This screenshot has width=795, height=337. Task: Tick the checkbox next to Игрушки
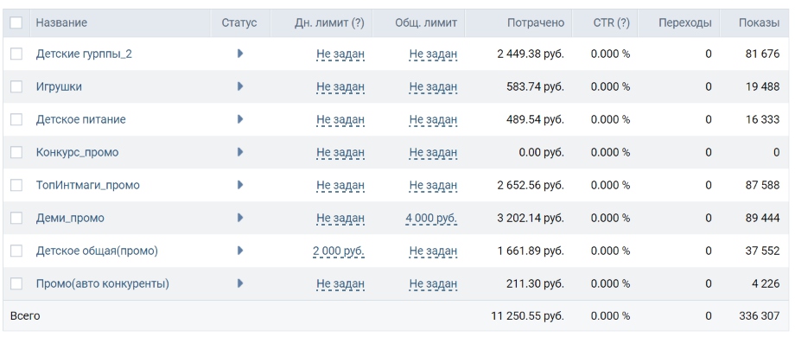click(16, 86)
